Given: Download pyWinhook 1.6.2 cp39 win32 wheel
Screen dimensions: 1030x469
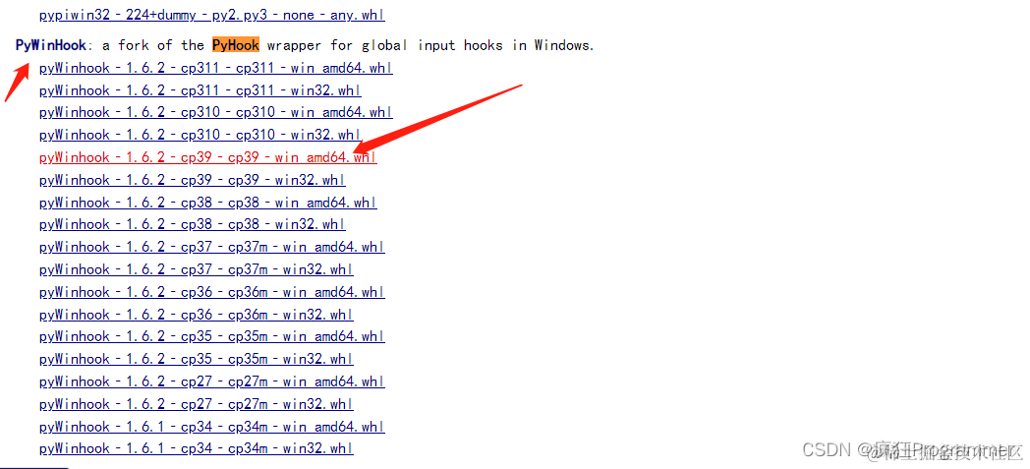Looking at the screenshot, I should pos(193,180).
